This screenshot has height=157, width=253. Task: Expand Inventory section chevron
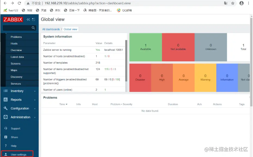(x=35, y=91)
